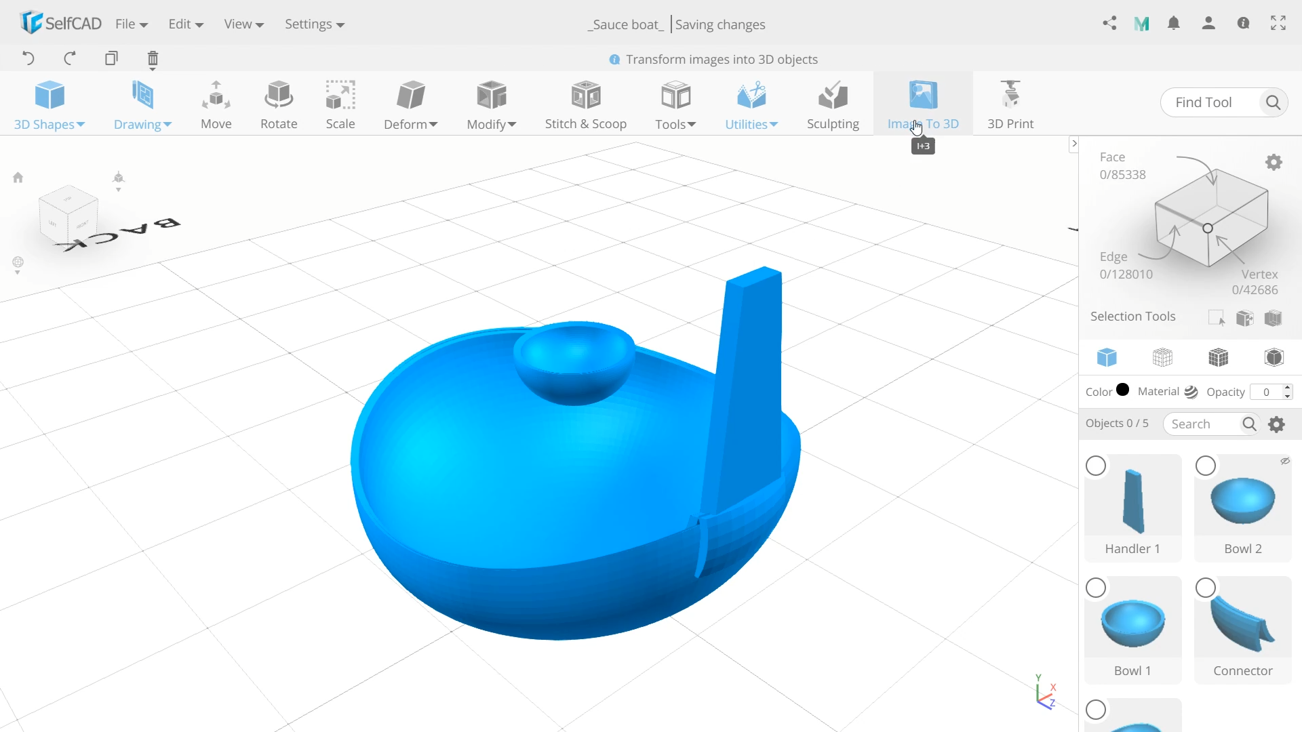
Task: Toggle Bowl 2 visibility eye icon
Action: click(1284, 461)
